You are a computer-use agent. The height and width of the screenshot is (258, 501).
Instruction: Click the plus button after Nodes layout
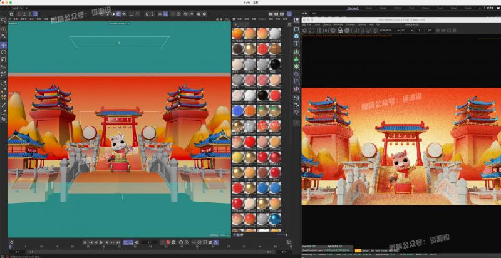coord(481,8)
